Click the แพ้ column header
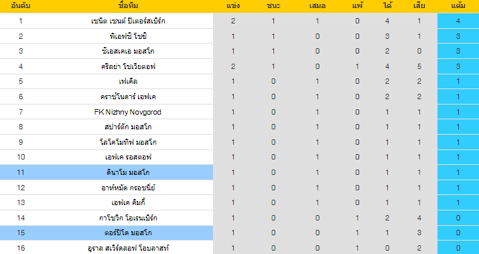Viewport: 479px width, 254px height. coord(357,6)
